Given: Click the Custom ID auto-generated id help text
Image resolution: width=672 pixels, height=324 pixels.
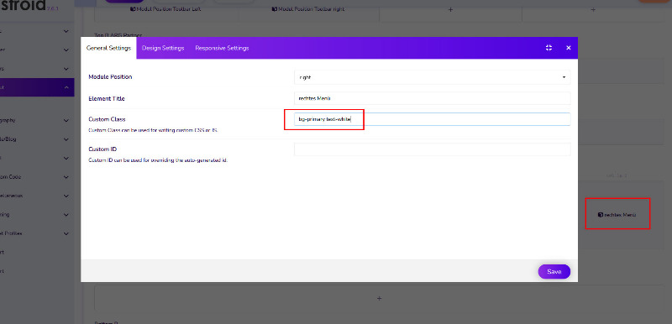Looking at the screenshot, I should (x=158, y=160).
